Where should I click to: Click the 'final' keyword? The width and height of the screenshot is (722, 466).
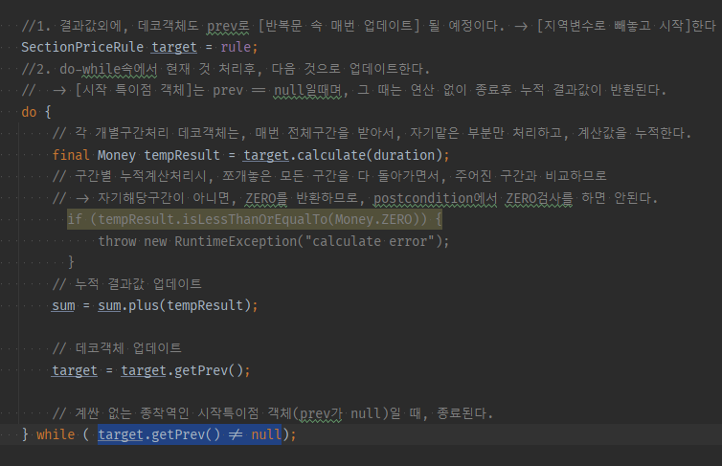click(71, 155)
